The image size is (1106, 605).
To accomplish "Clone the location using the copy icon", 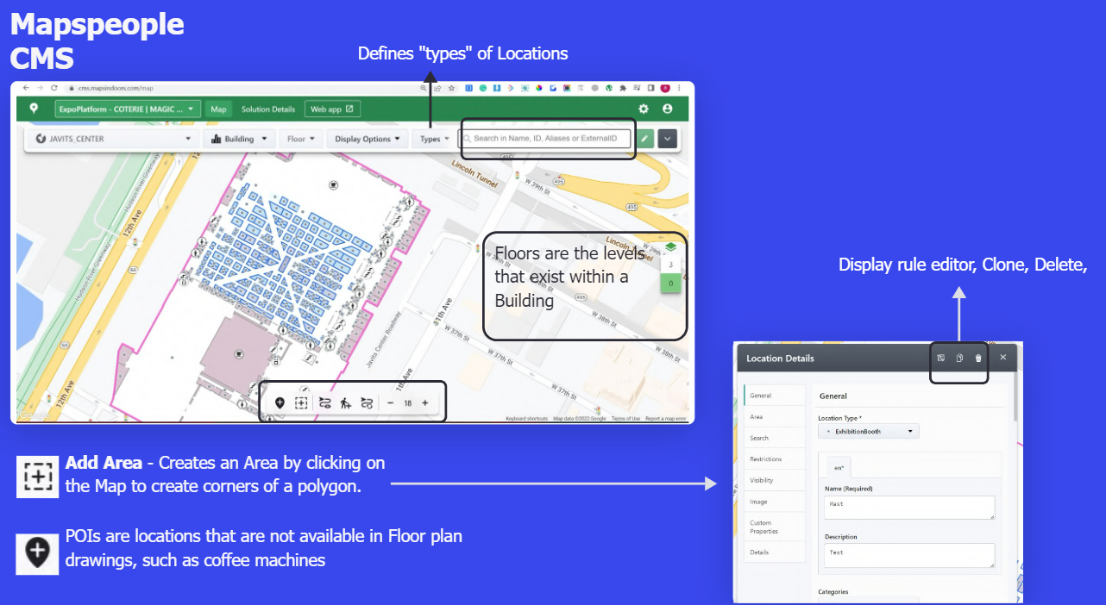I will (959, 358).
